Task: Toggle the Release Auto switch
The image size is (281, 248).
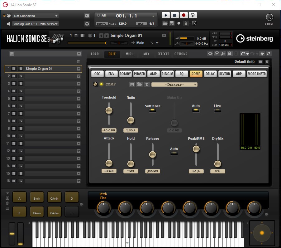Action: (x=174, y=153)
